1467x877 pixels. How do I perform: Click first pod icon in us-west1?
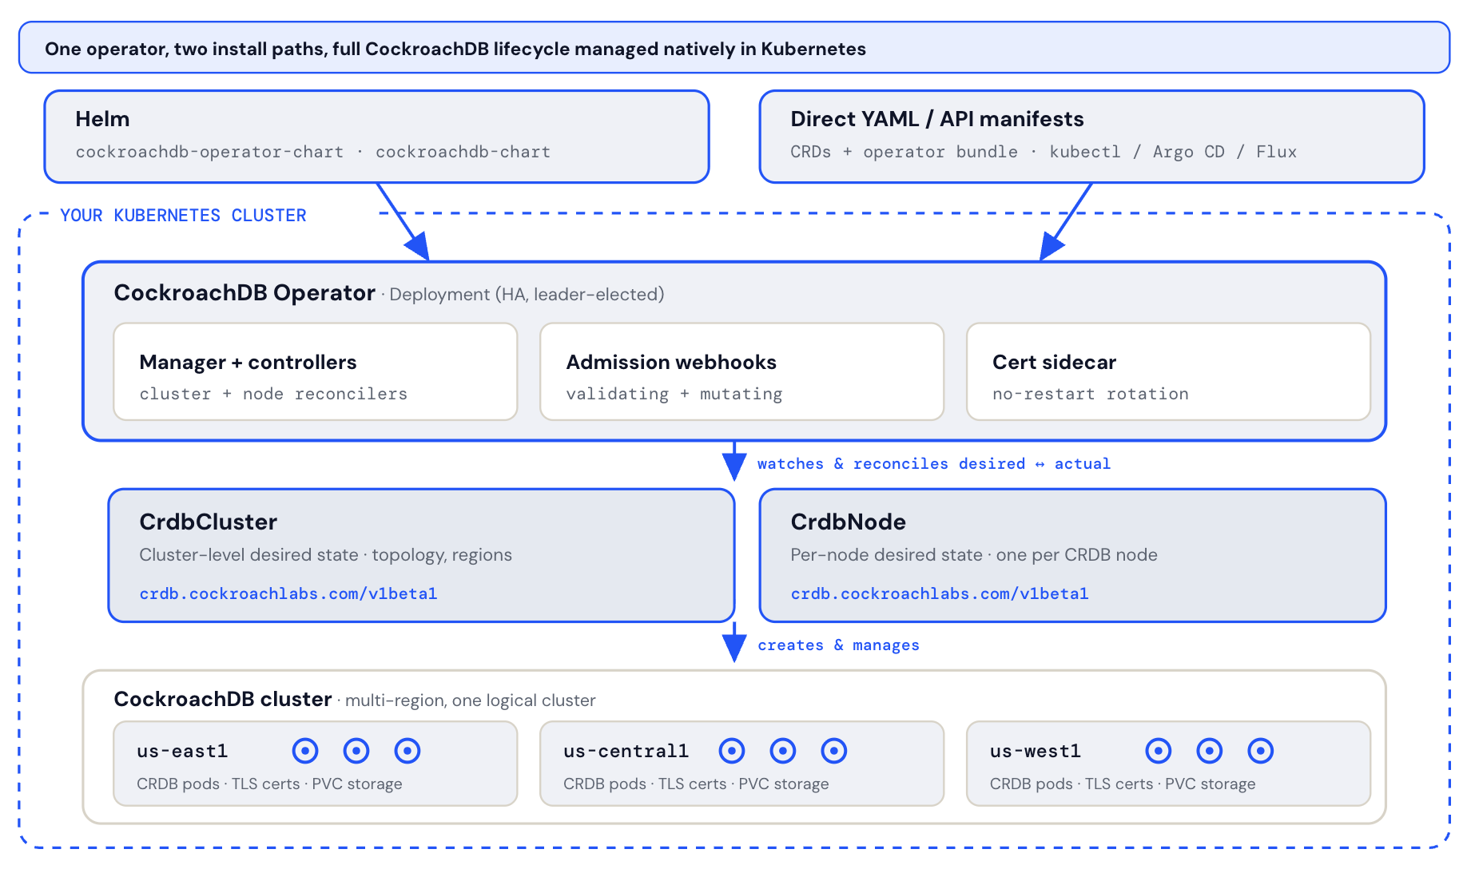1159,751
